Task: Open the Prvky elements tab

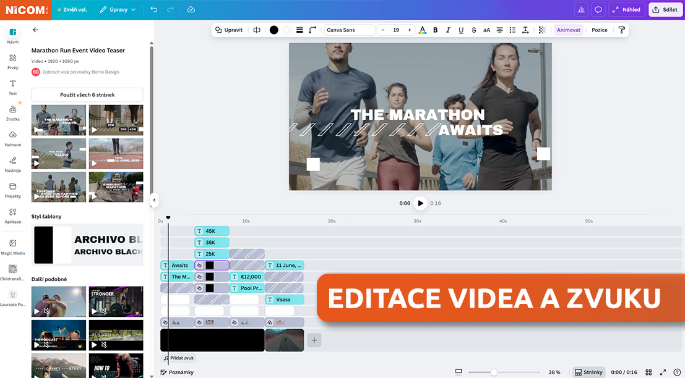Action: [x=12, y=62]
